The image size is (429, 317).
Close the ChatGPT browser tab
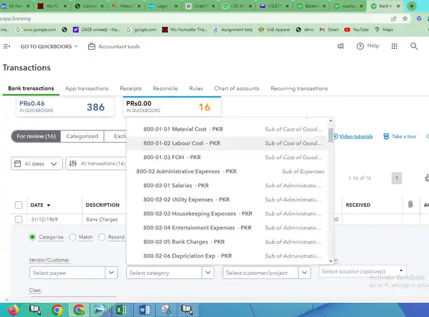click(213, 6)
